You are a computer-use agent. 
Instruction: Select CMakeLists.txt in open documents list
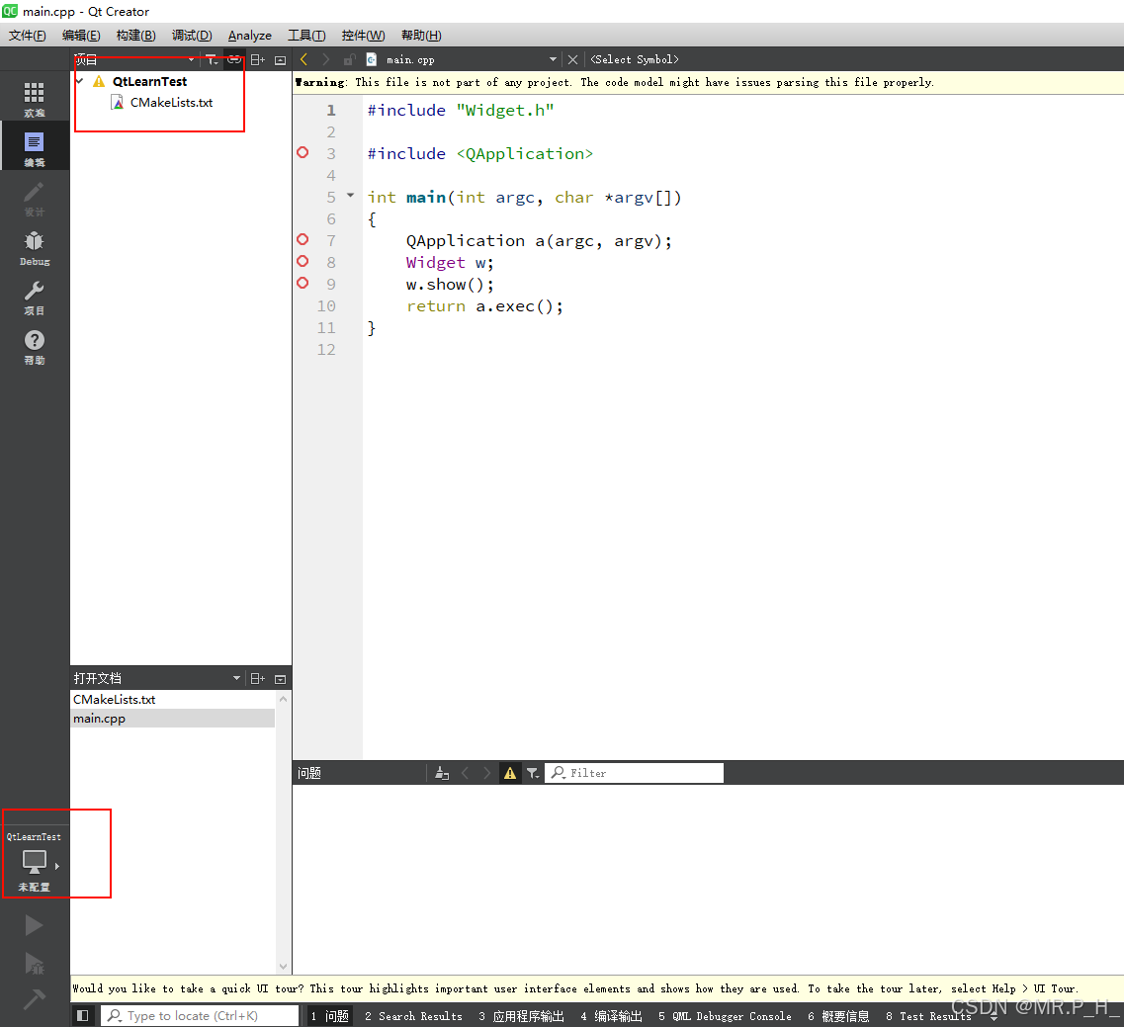click(x=173, y=699)
